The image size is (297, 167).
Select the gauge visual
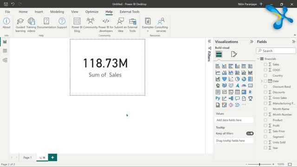(244, 85)
